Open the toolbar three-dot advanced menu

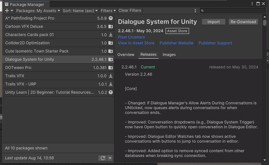195,11
